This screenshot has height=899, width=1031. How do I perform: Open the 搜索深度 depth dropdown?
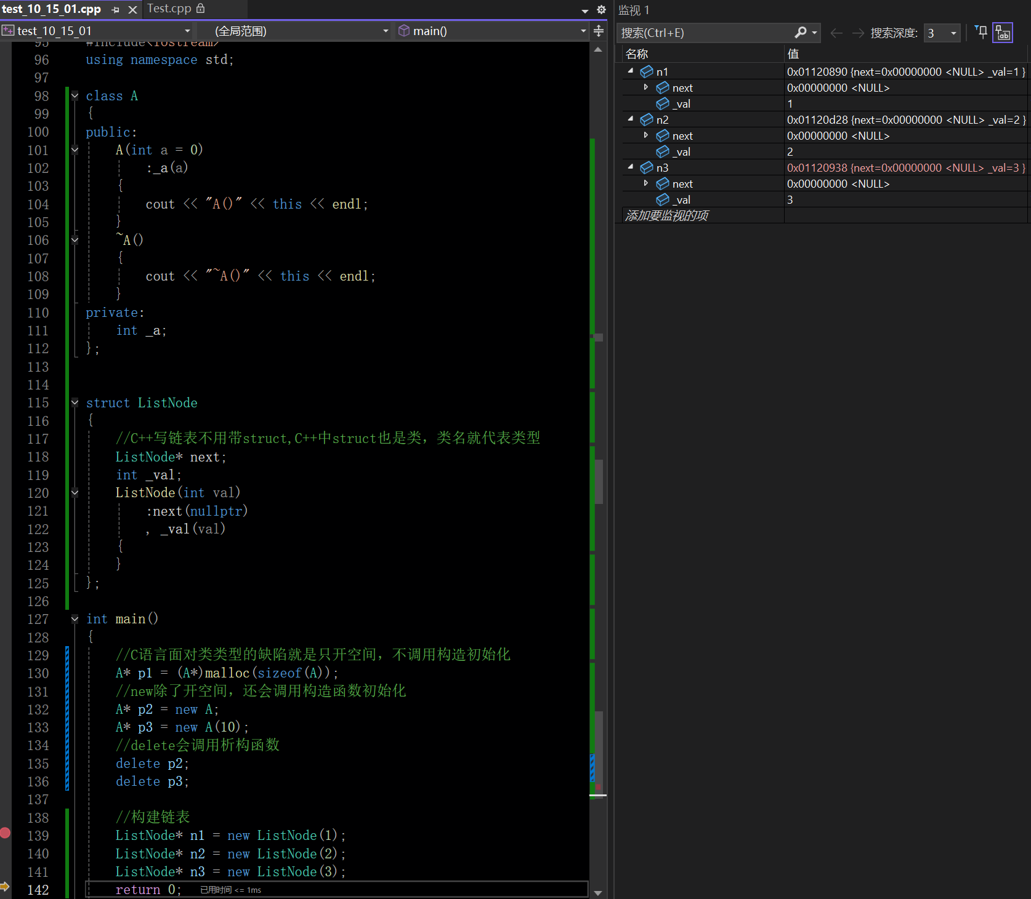coord(942,33)
